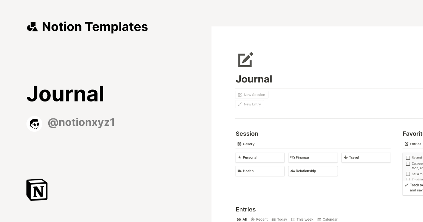Image resolution: width=423 pixels, height=222 pixels.
Task: Click the Calendar view icon in Entries
Action: [319, 219]
